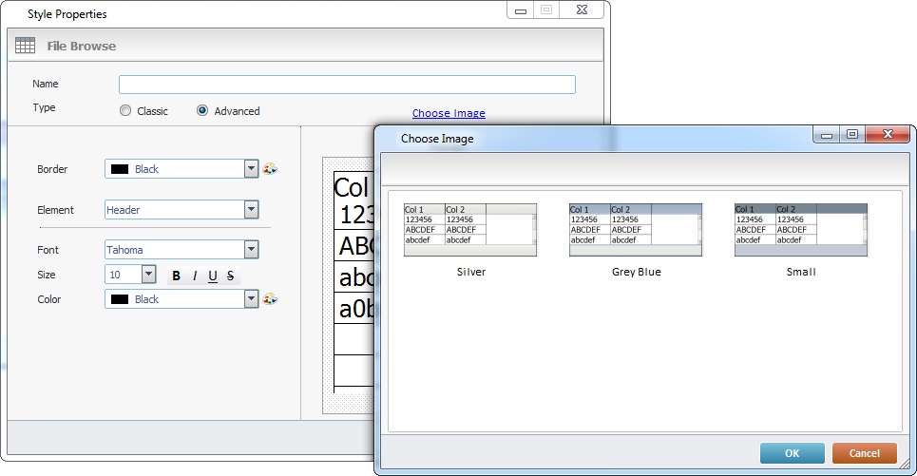Expand the Border color dropdown

click(x=251, y=169)
